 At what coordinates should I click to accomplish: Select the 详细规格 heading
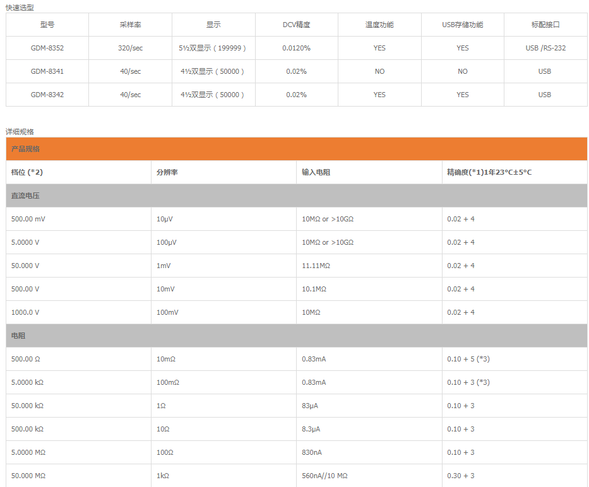20,132
